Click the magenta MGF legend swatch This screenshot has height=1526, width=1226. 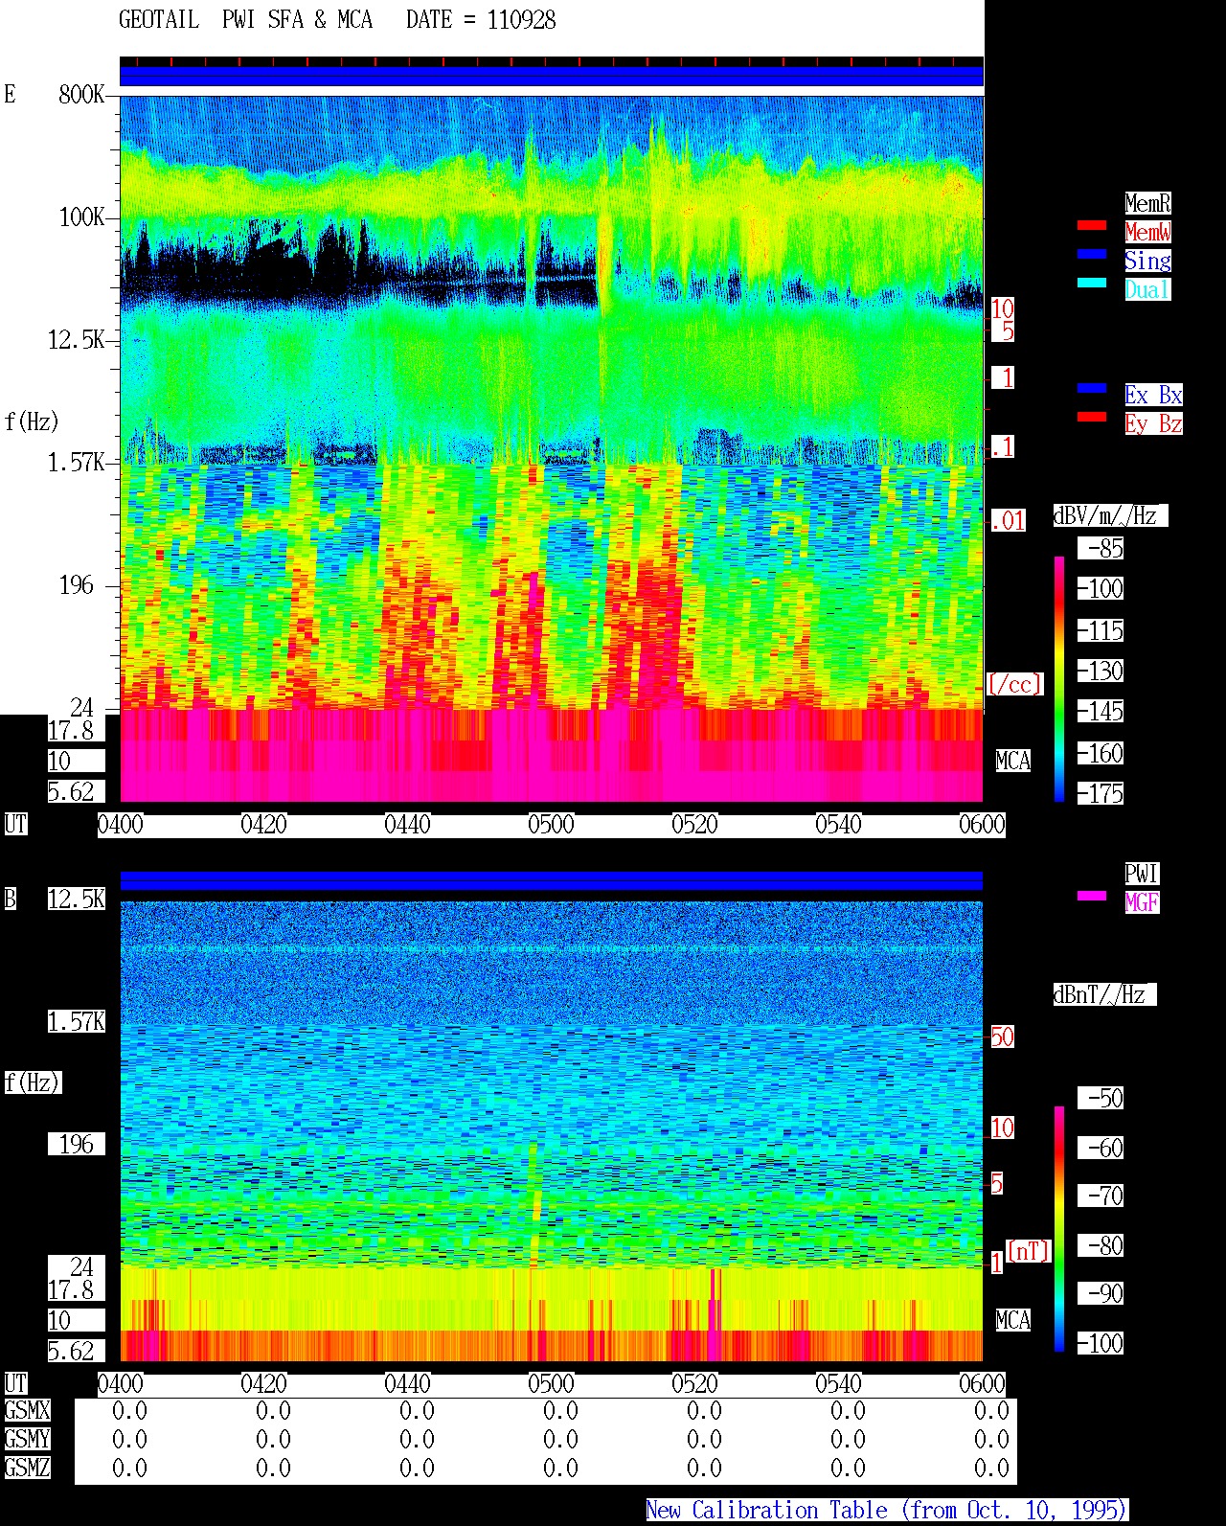pyautogui.click(x=1092, y=896)
